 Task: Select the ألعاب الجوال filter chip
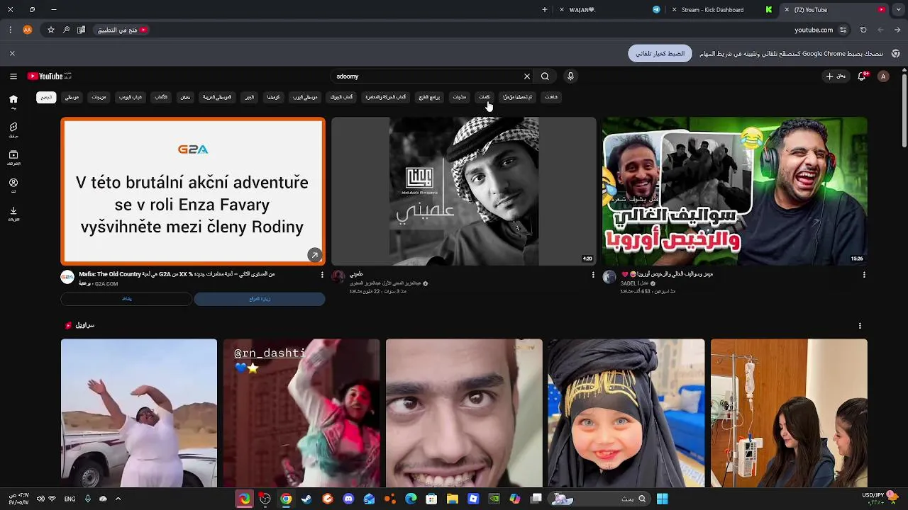coord(341,97)
